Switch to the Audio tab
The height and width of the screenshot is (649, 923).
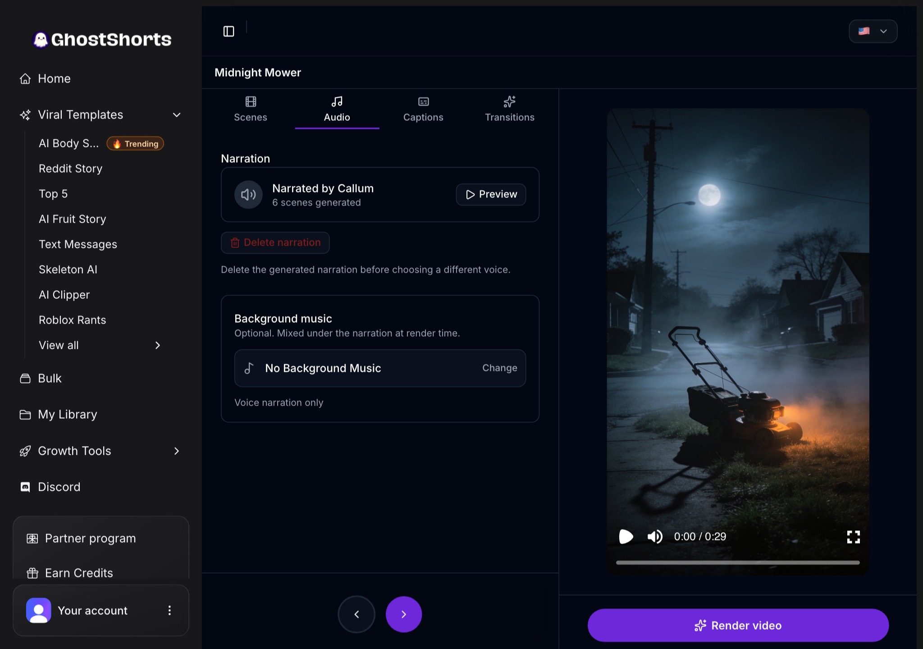(337, 109)
